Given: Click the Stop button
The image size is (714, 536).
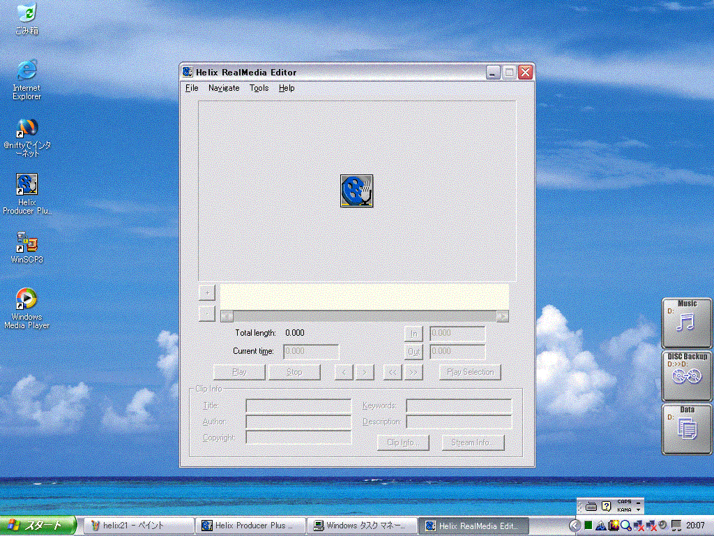Looking at the screenshot, I should pos(294,372).
